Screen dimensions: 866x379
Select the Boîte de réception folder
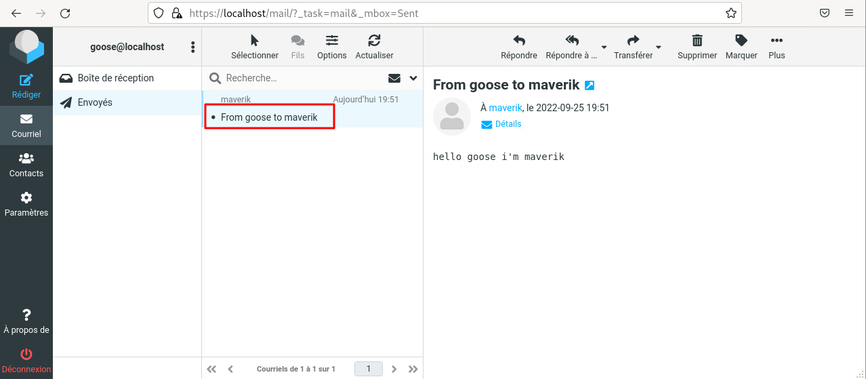(x=115, y=78)
